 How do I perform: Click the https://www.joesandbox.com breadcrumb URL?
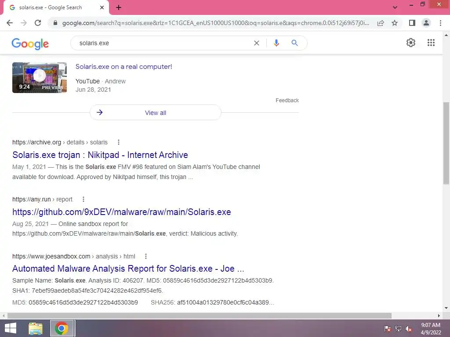51,256
